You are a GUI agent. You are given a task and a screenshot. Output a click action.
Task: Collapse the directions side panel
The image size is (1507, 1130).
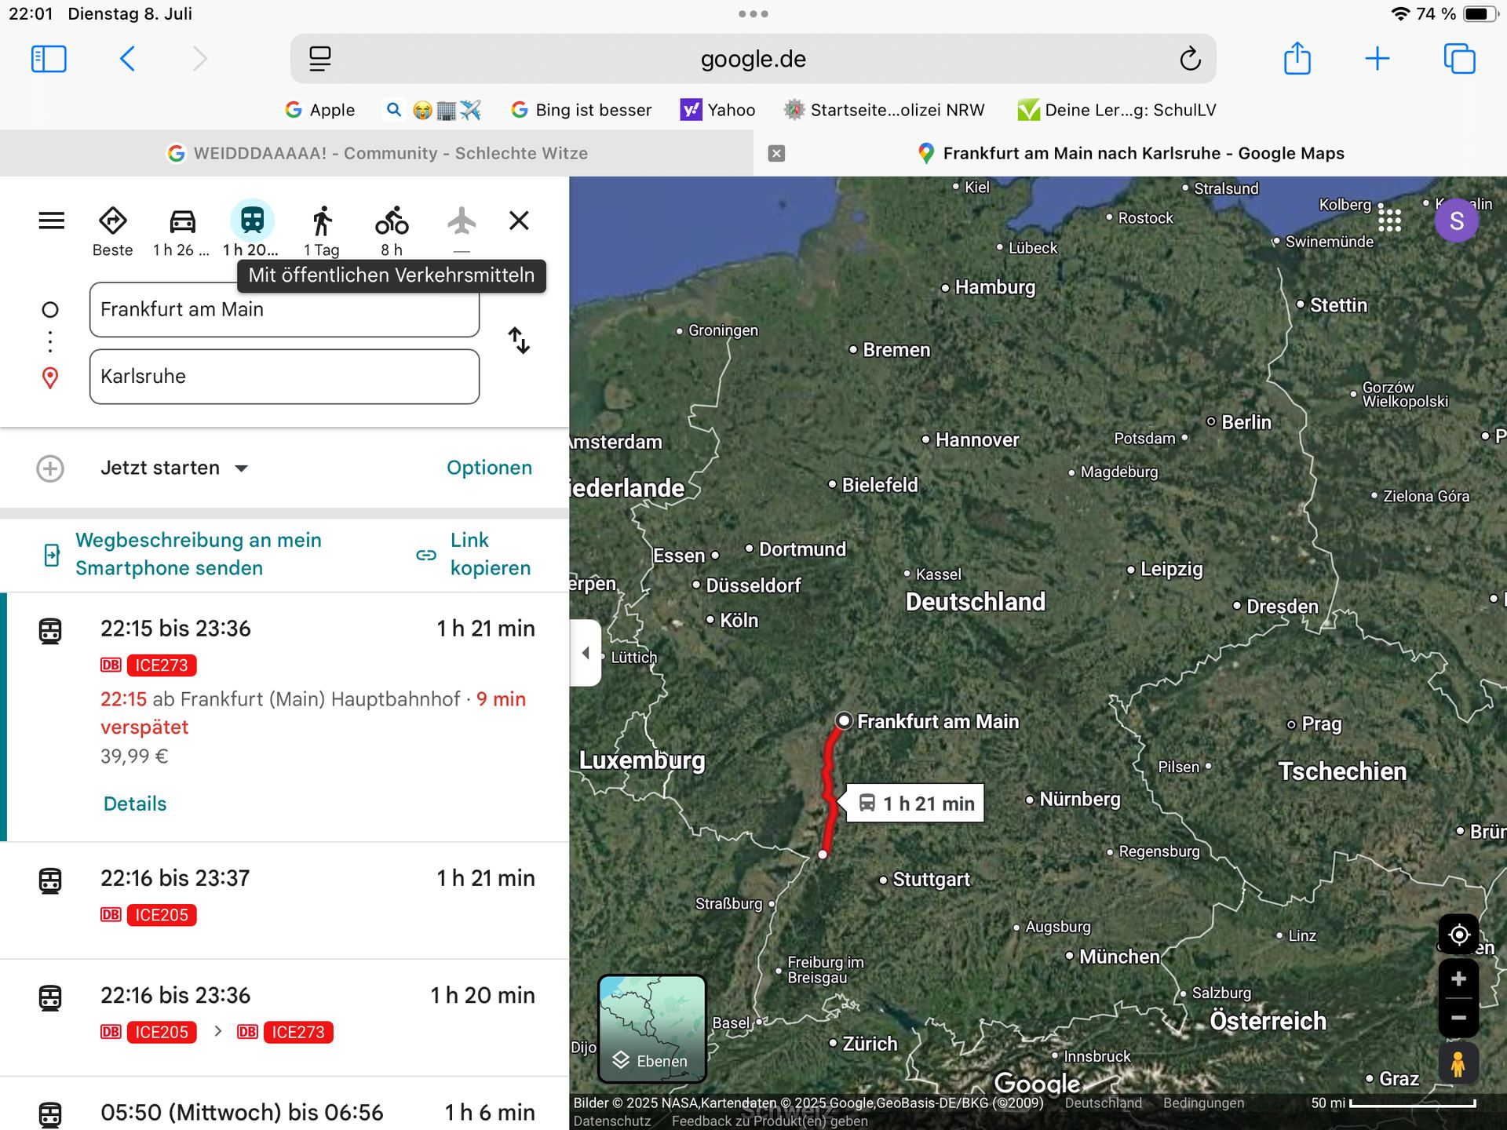[586, 653]
